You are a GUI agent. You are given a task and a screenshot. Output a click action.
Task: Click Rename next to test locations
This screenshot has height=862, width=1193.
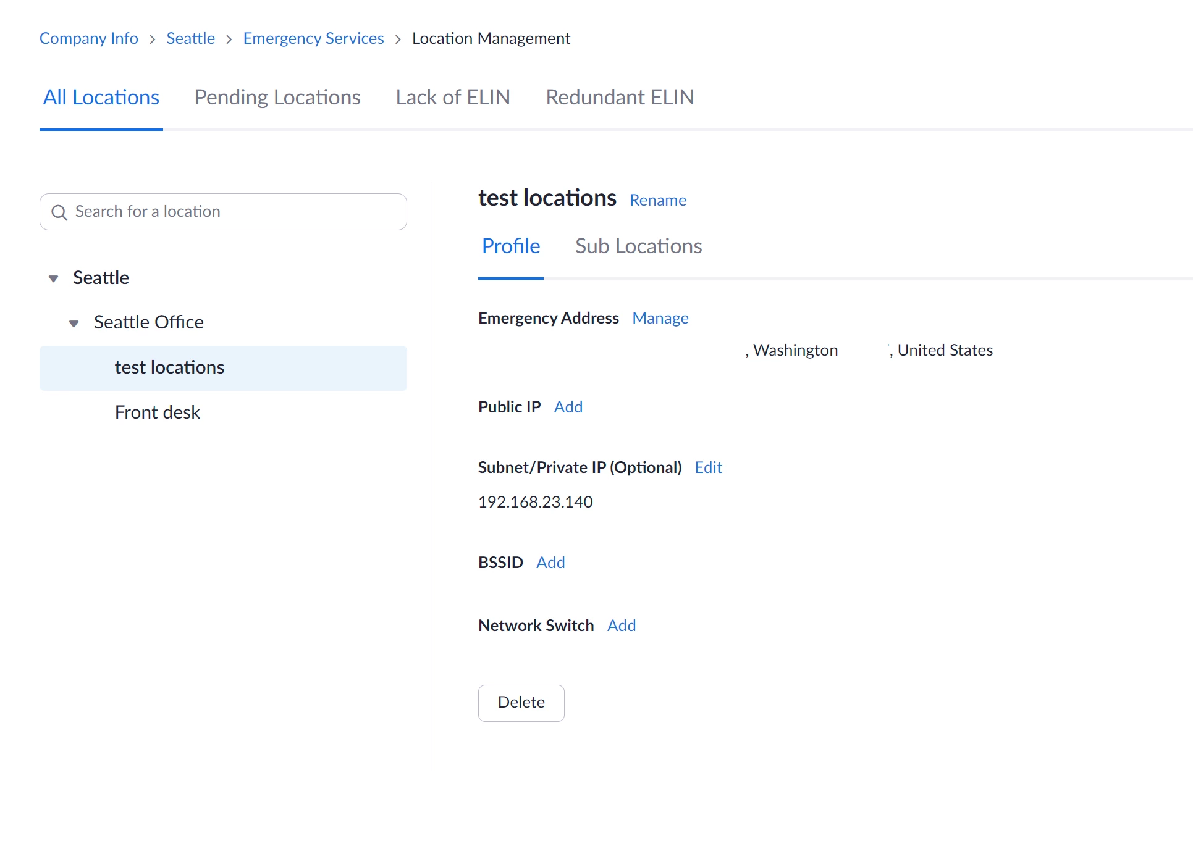(658, 201)
